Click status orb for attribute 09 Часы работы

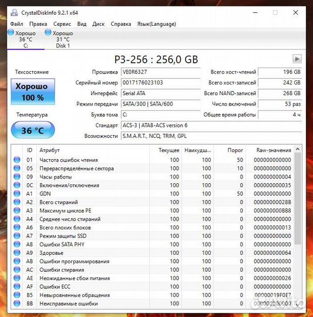(x=17, y=177)
